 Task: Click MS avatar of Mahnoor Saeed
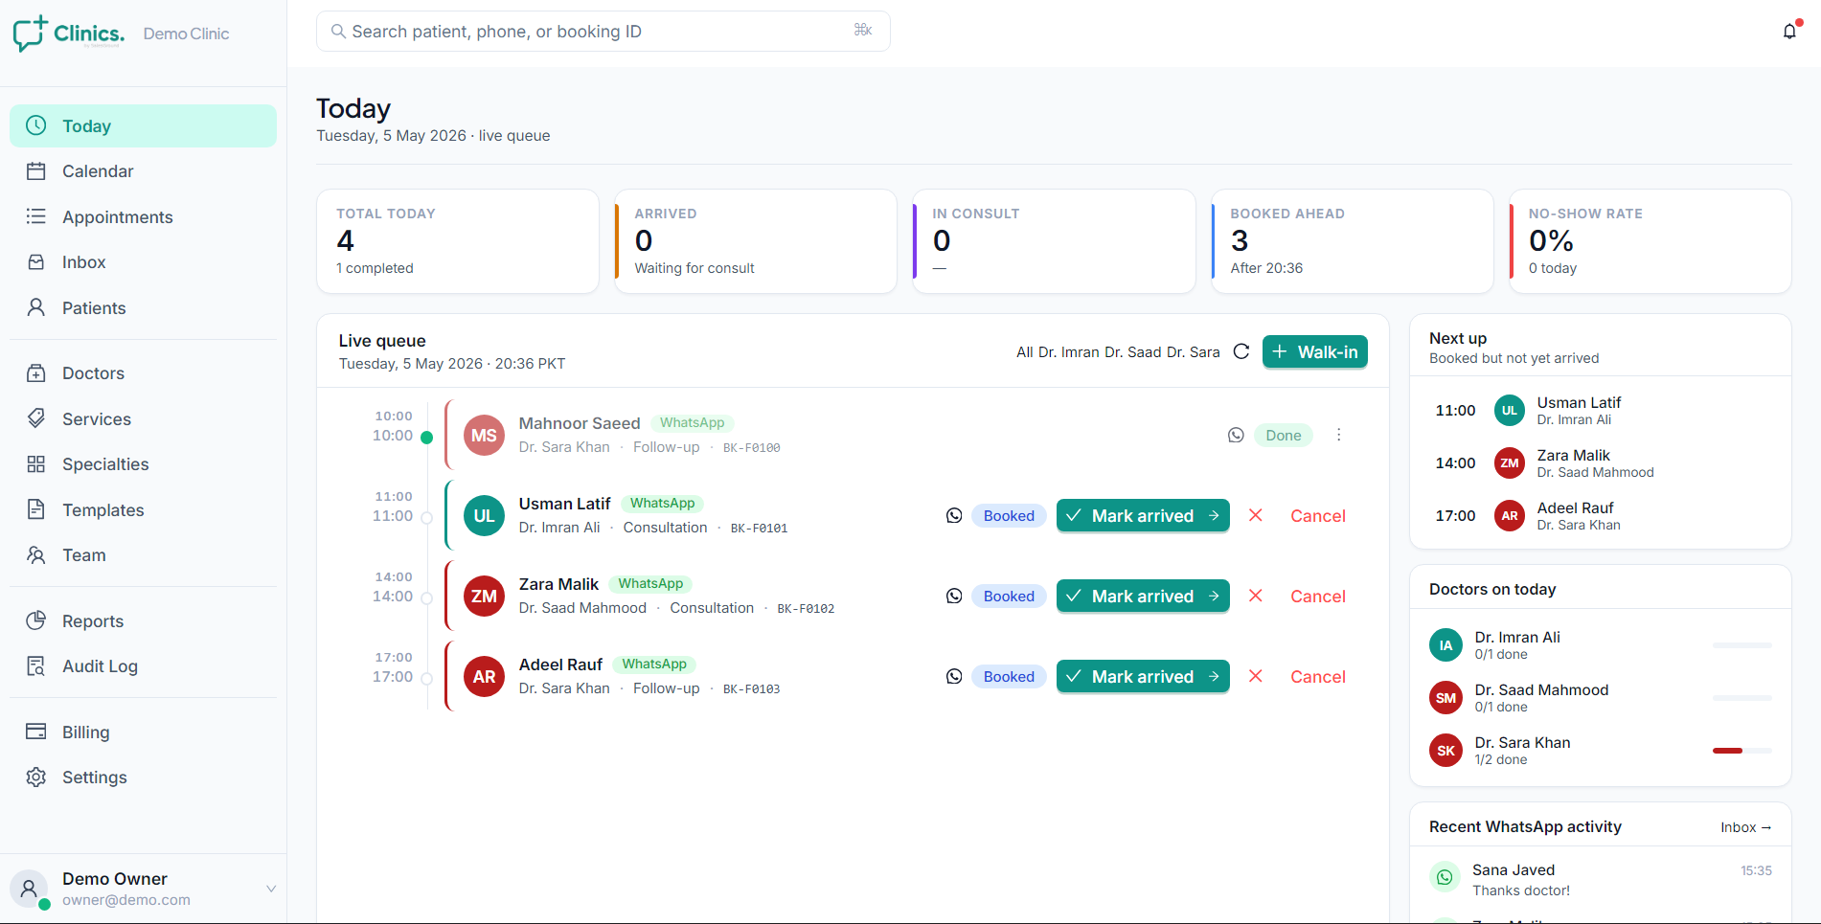[484, 436]
